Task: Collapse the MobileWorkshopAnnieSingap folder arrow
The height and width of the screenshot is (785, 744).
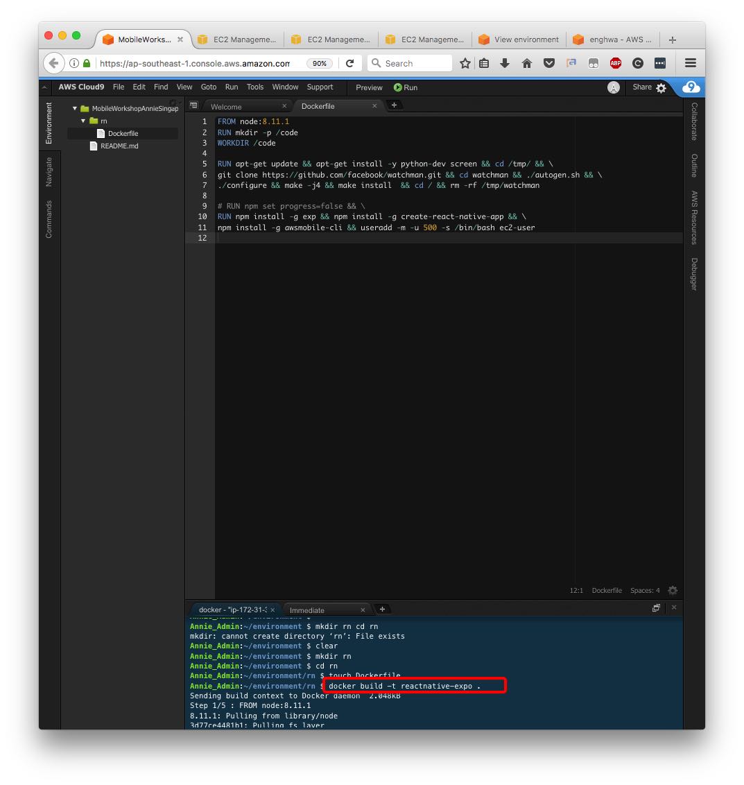Action: [x=75, y=108]
